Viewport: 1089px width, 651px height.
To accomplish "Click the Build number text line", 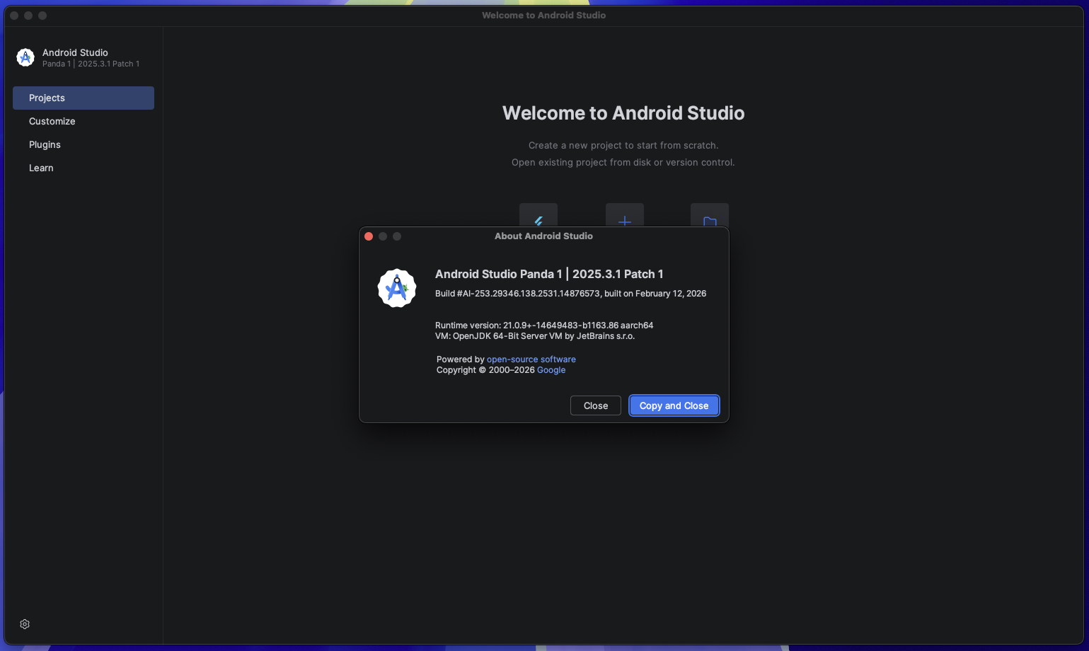I will coord(570,294).
